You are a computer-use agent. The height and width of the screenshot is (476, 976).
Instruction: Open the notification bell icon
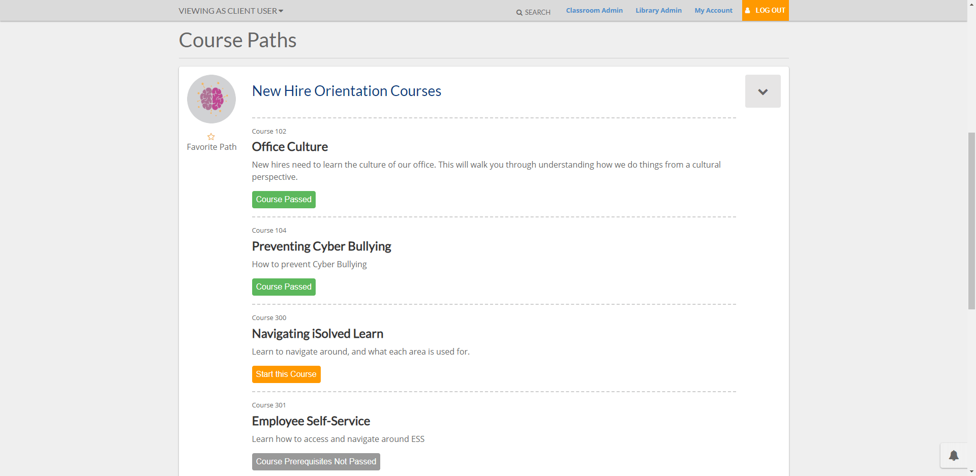(954, 456)
